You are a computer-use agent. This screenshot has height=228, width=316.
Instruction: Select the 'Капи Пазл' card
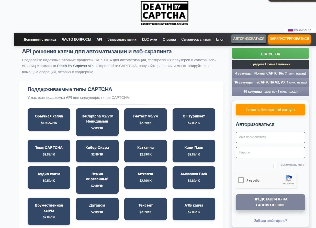tap(194, 151)
